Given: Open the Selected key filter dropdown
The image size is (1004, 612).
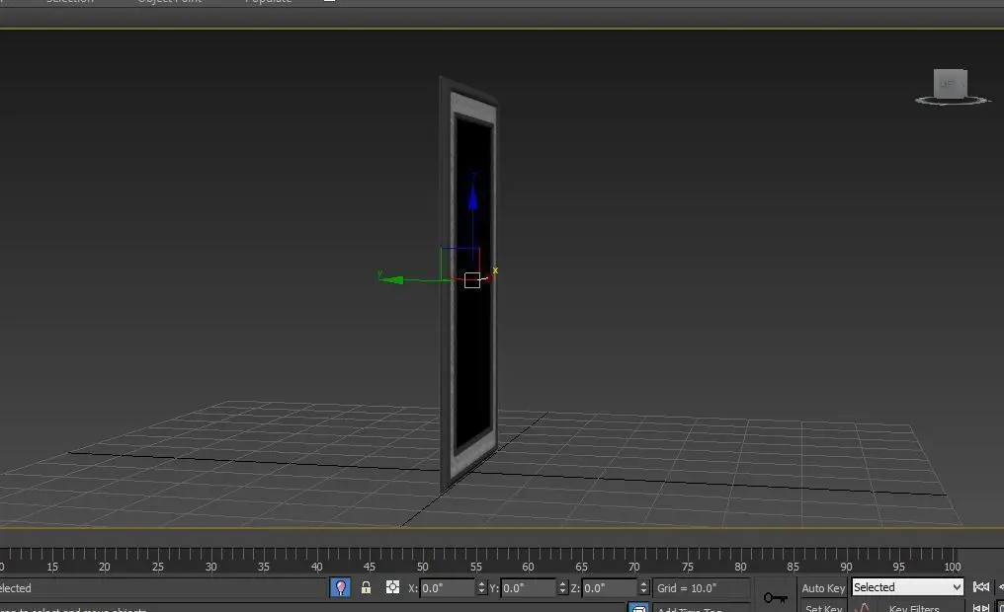Looking at the screenshot, I should tap(907, 587).
